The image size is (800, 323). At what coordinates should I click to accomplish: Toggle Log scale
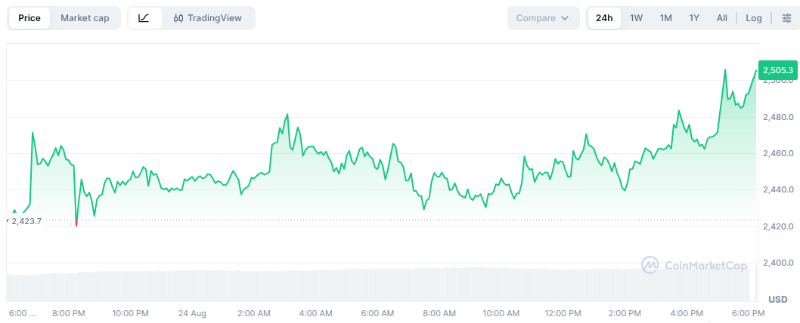pyautogui.click(x=754, y=18)
